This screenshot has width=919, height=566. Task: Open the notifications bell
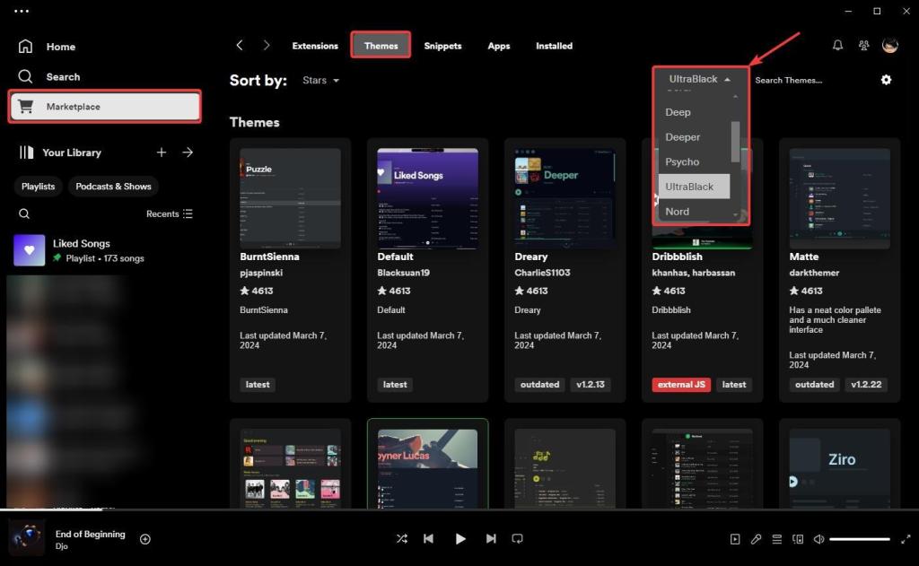tap(837, 45)
